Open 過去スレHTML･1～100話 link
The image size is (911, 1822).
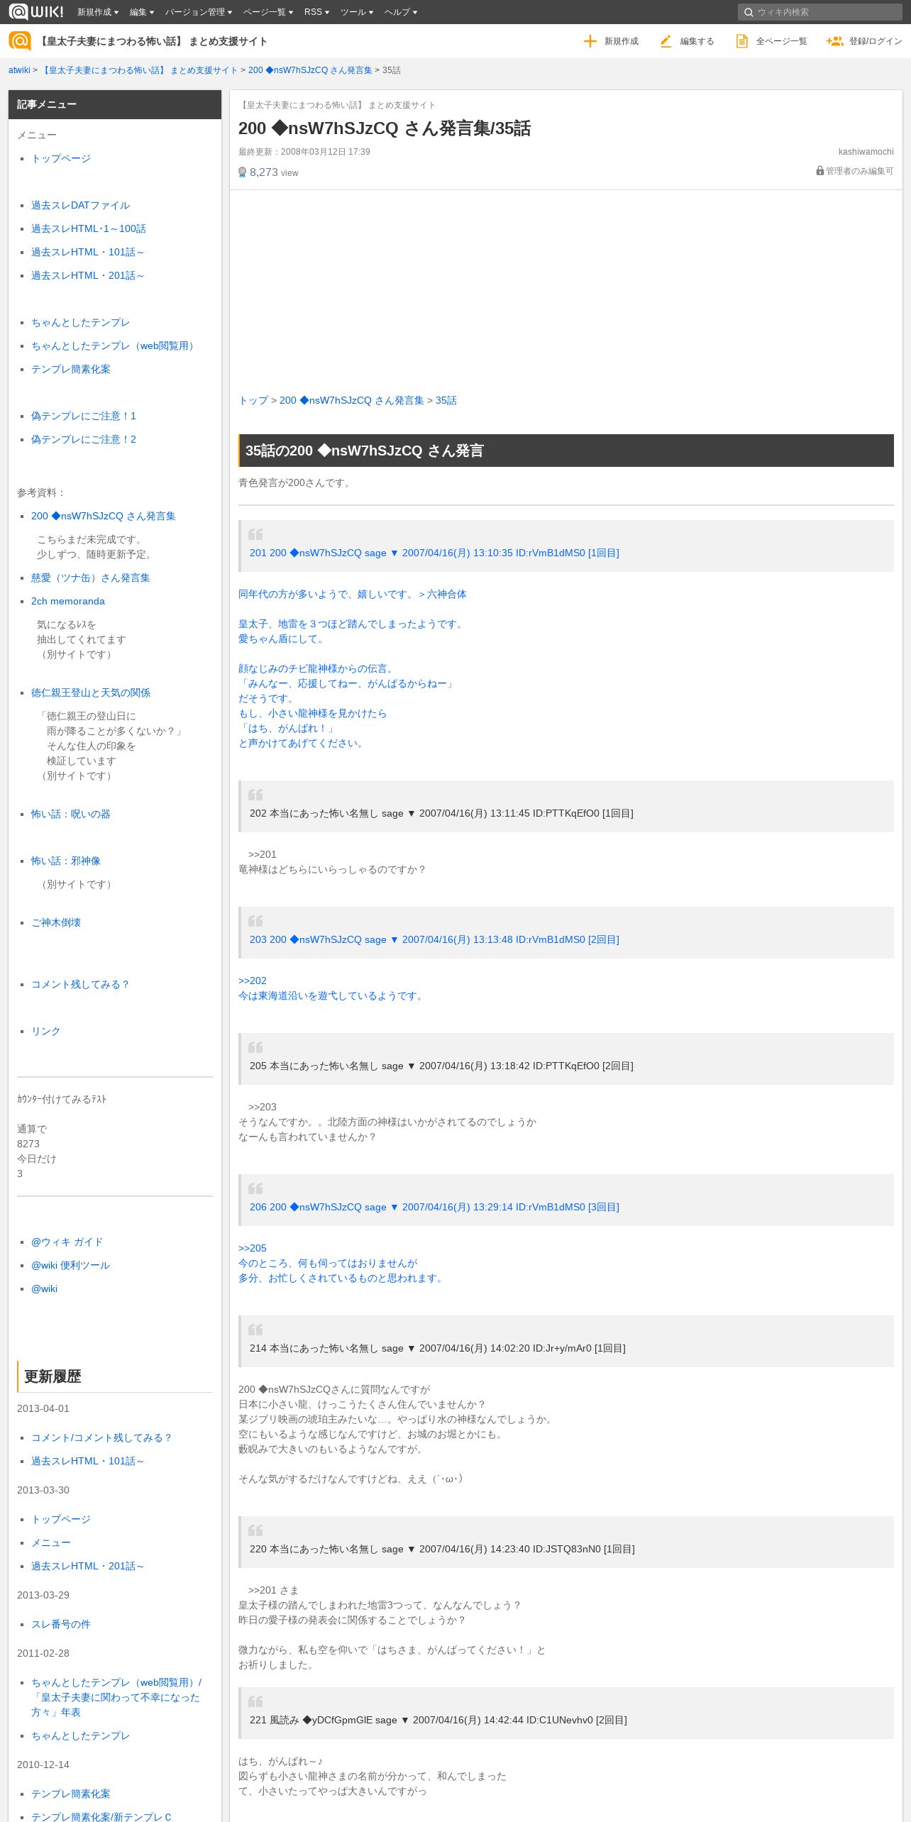(89, 228)
